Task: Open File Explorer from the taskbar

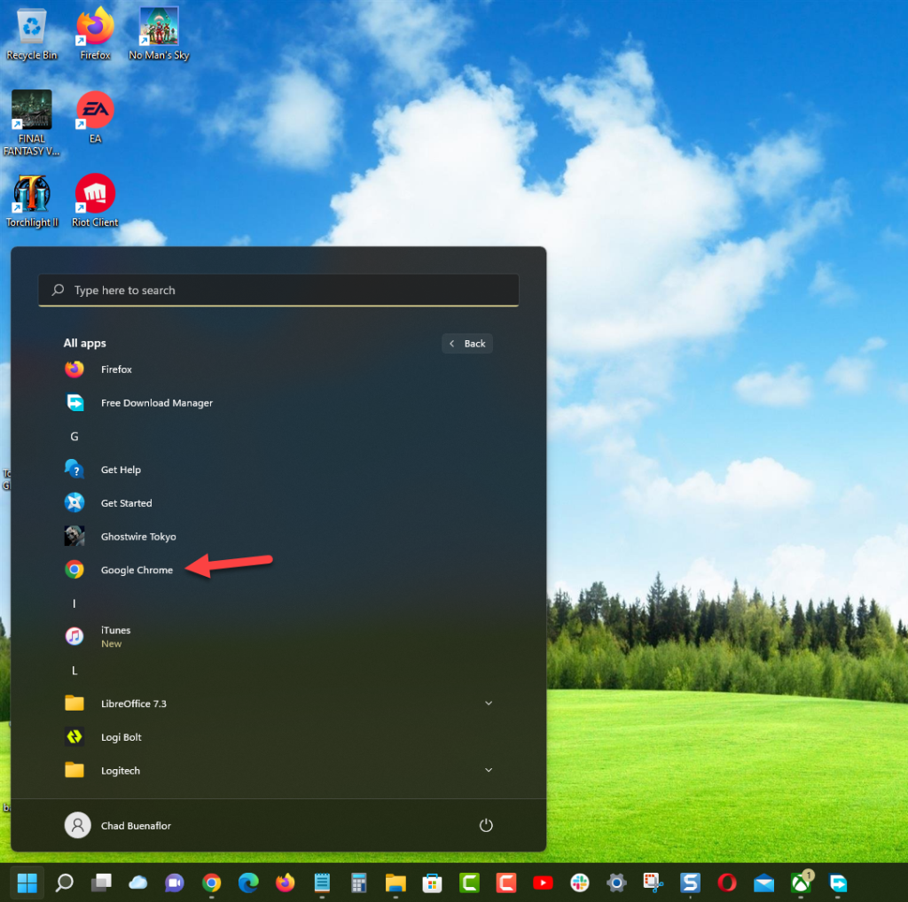Action: 395,883
